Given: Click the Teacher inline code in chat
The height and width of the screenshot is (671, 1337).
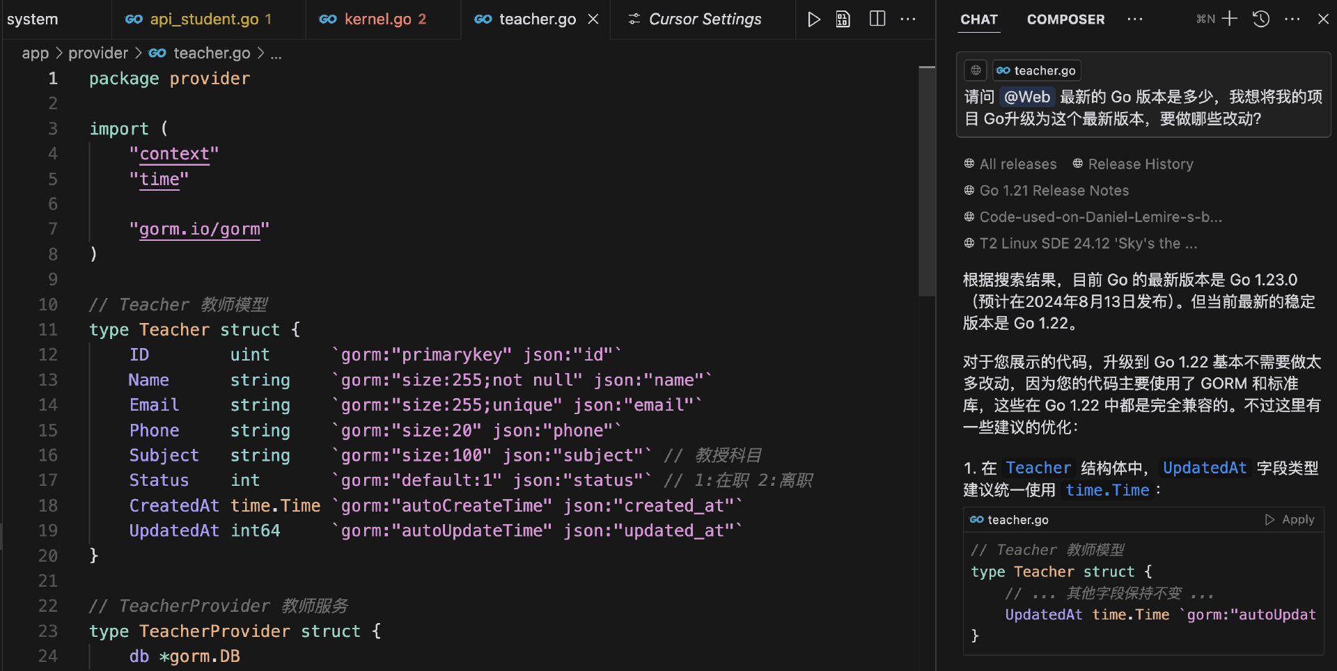Looking at the screenshot, I should pos(1038,468).
